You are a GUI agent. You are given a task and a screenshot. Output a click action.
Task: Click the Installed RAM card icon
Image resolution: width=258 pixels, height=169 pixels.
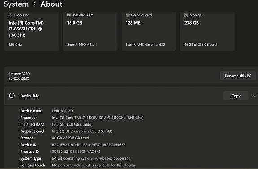pyautogui.click(x=69, y=15)
